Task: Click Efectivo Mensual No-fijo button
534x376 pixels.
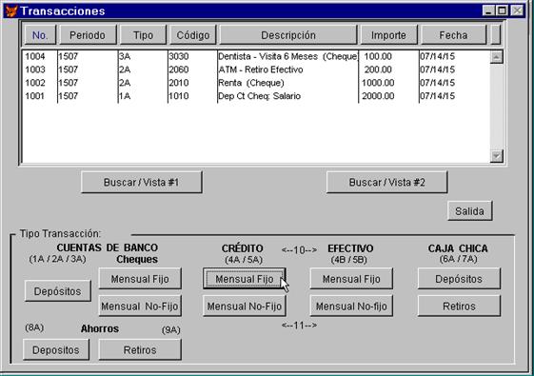Action: (x=351, y=307)
